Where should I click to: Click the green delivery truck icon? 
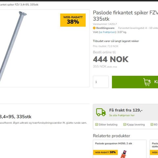pyautogui.click(x=101, y=112)
